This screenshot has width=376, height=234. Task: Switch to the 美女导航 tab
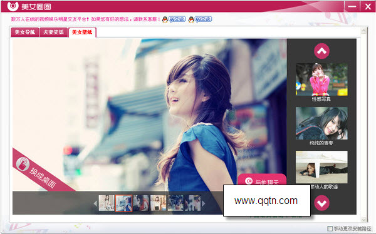pos(24,32)
